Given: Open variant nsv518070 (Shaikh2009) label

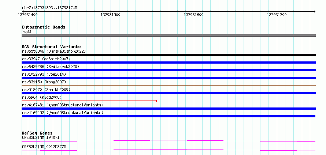Looking at the screenshot, I should tap(46, 90).
